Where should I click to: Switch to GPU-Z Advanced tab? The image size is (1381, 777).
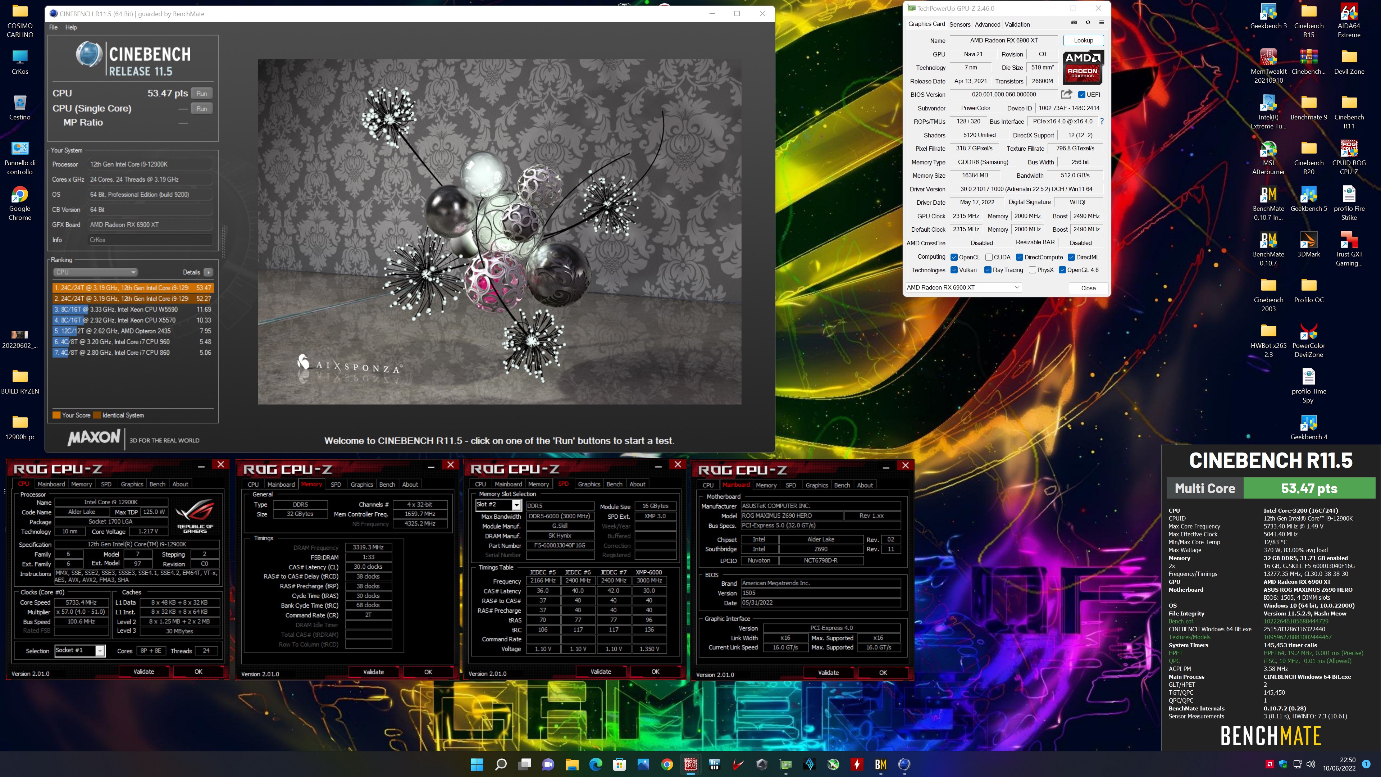tap(987, 24)
